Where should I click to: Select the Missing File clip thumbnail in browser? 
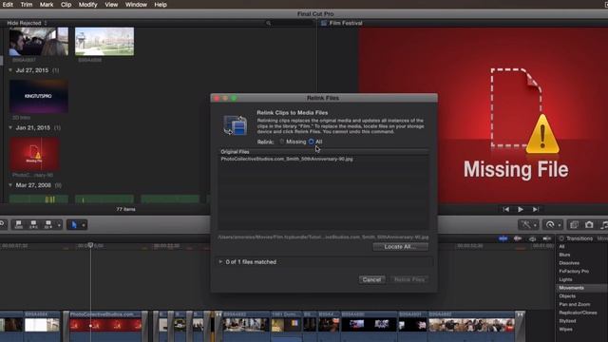[34, 154]
